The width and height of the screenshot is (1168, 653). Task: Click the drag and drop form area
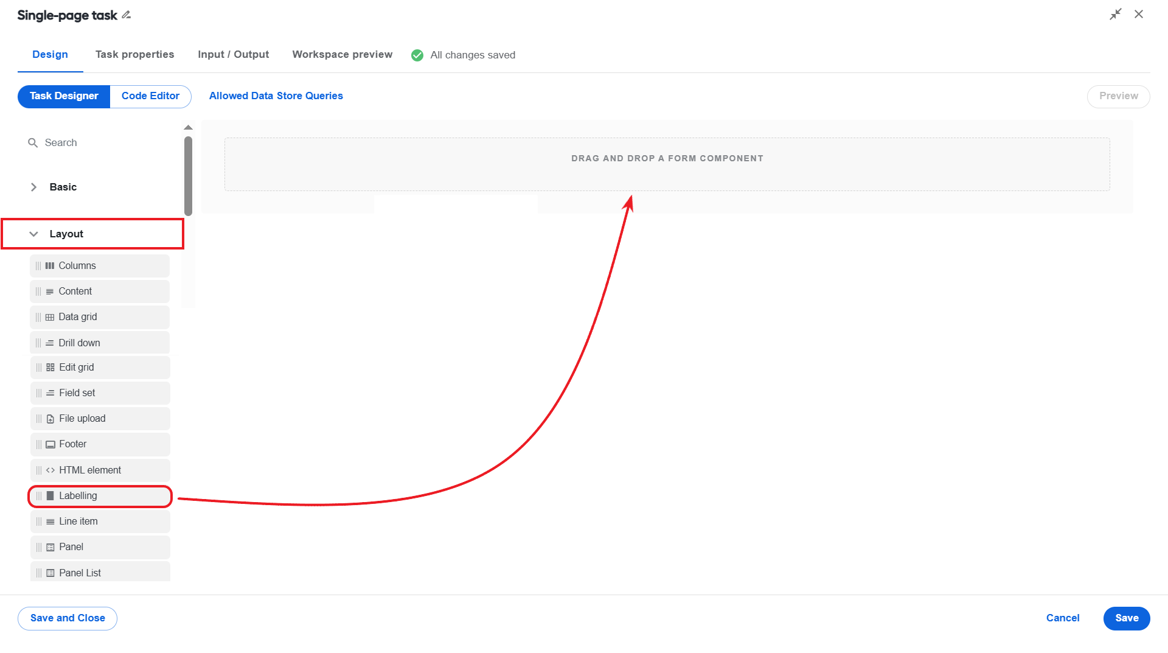pyautogui.click(x=667, y=164)
